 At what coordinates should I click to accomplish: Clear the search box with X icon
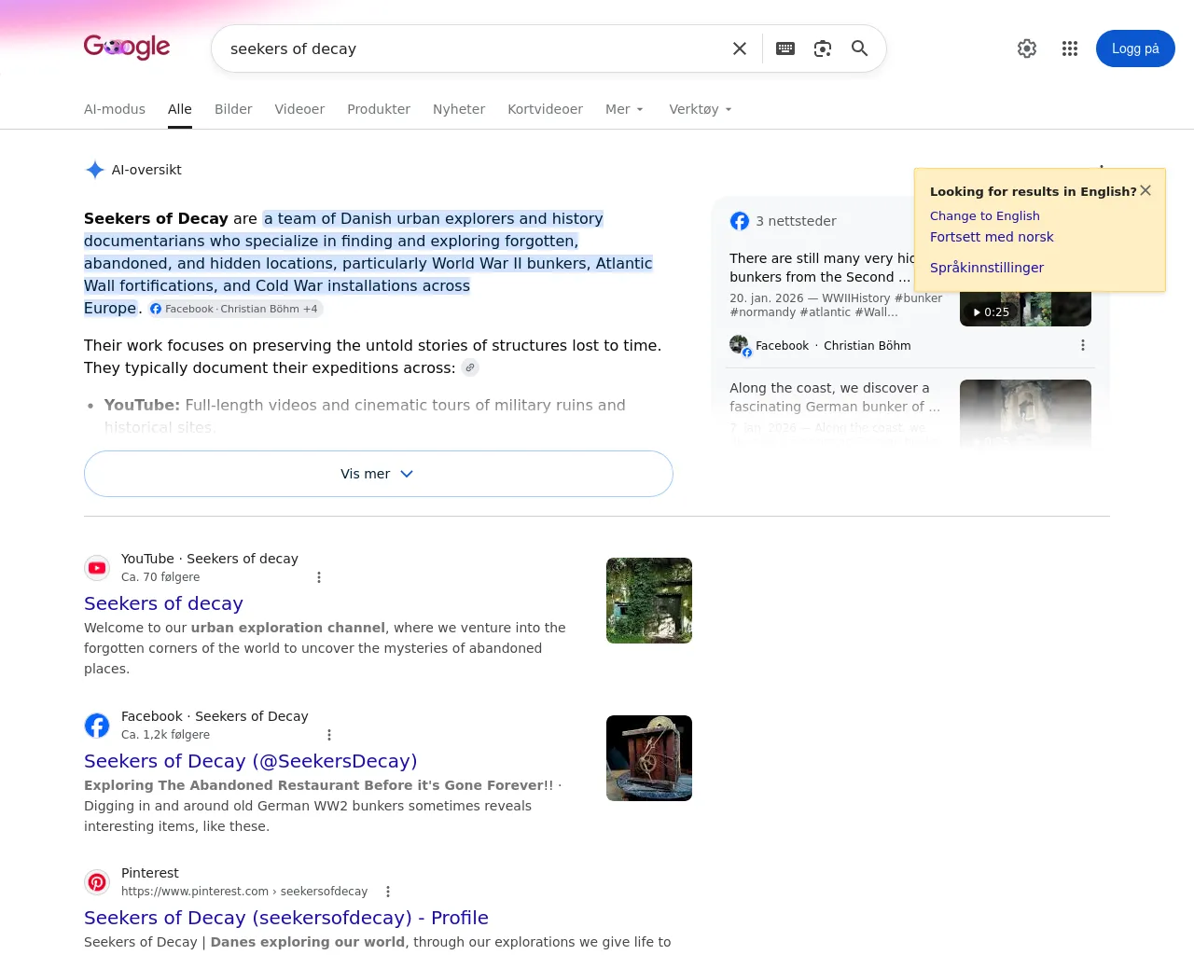point(740,48)
